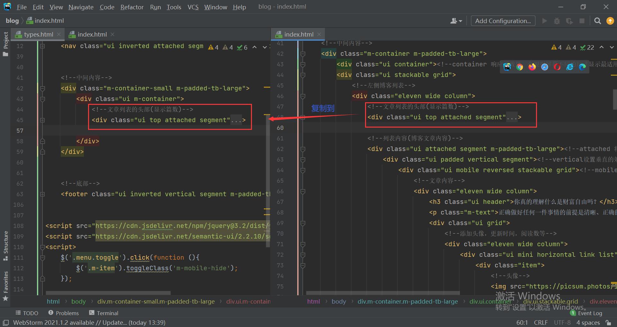Open page in Edge browser icon
Image resolution: width=617 pixels, height=327 pixels.
click(x=582, y=67)
